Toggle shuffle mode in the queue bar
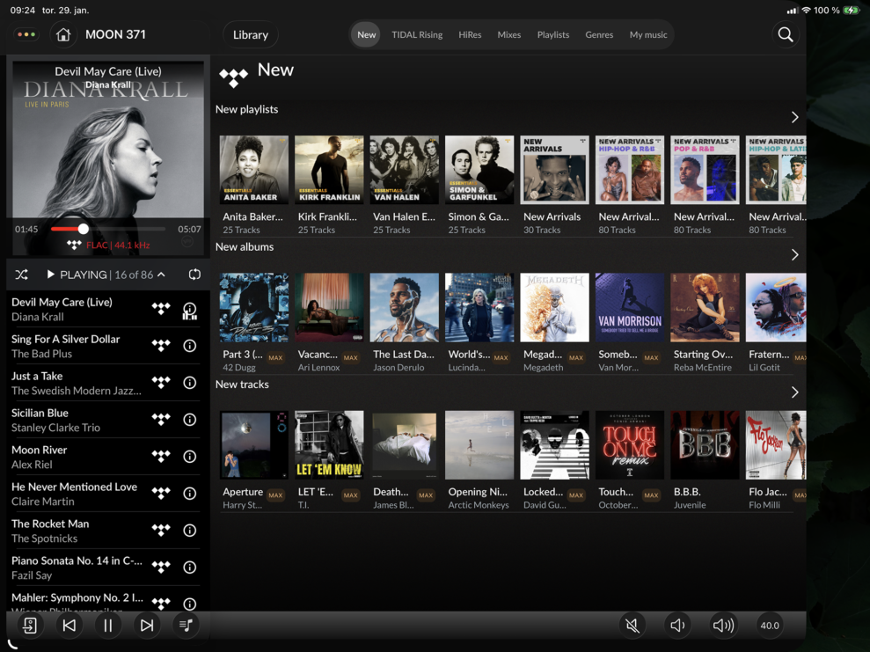The width and height of the screenshot is (870, 652). (x=22, y=274)
